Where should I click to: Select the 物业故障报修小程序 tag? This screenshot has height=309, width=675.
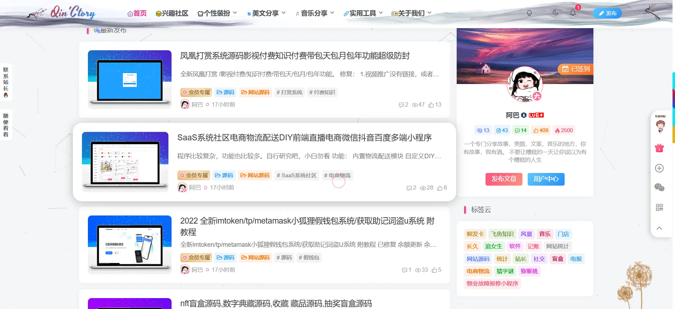[492, 284]
